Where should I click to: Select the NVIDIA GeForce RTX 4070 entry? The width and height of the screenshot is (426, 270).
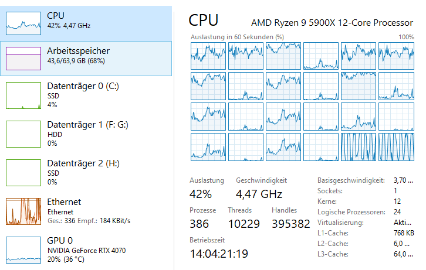[86, 251]
